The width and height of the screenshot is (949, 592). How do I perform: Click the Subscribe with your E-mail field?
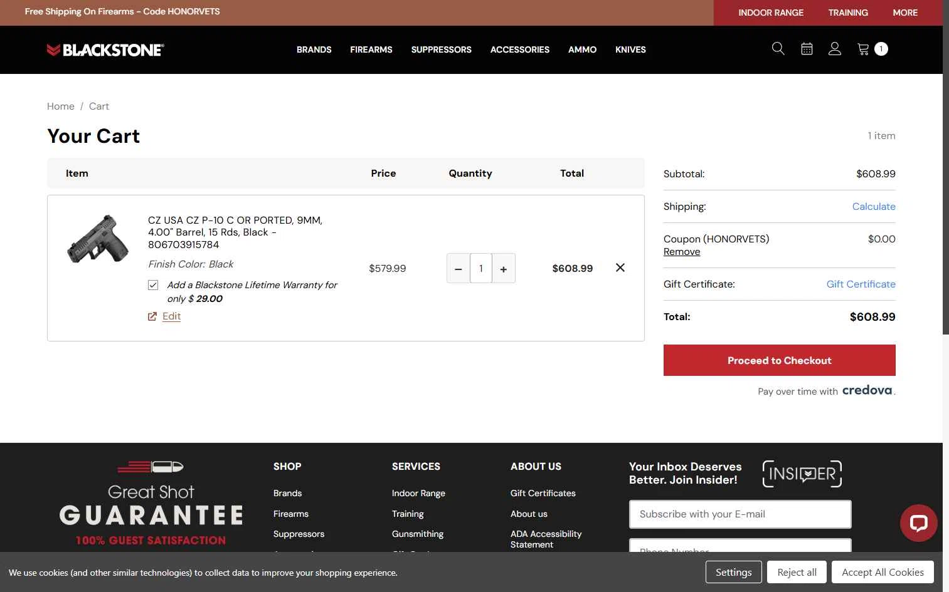click(x=740, y=514)
